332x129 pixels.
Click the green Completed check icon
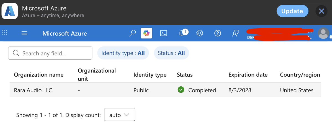[181, 90]
